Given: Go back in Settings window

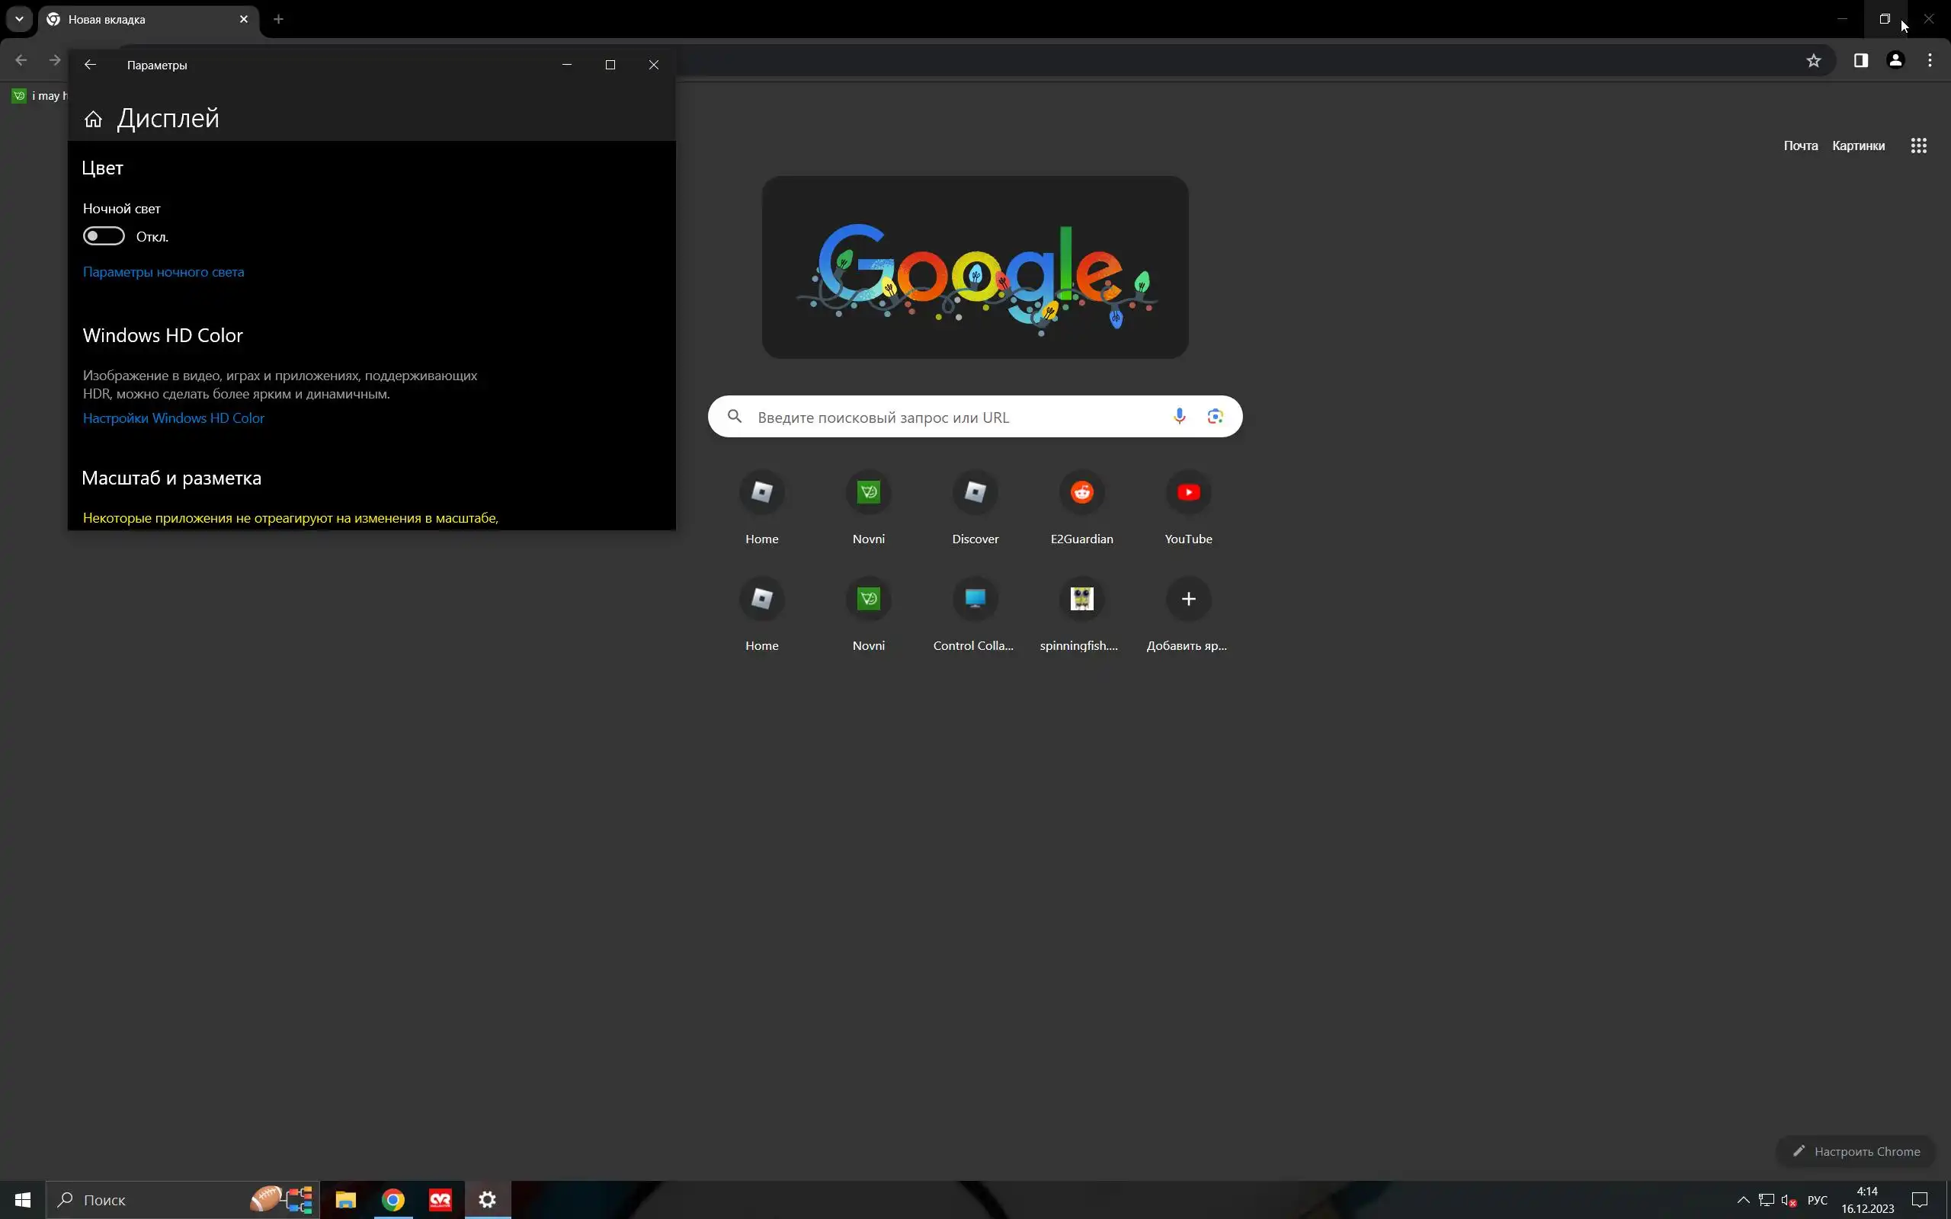Looking at the screenshot, I should point(90,65).
